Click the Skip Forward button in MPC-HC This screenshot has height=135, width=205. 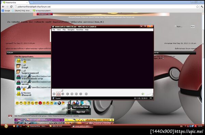coord(81,94)
